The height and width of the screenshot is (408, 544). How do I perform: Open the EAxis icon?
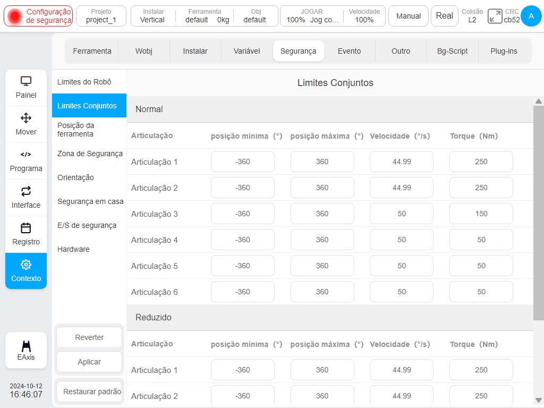[26, 346]
